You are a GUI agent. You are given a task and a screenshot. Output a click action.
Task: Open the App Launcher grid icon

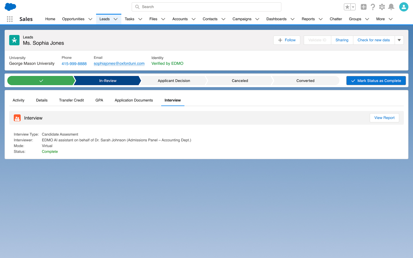click(x=10, y=19)
